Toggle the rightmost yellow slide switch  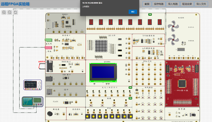131,116
